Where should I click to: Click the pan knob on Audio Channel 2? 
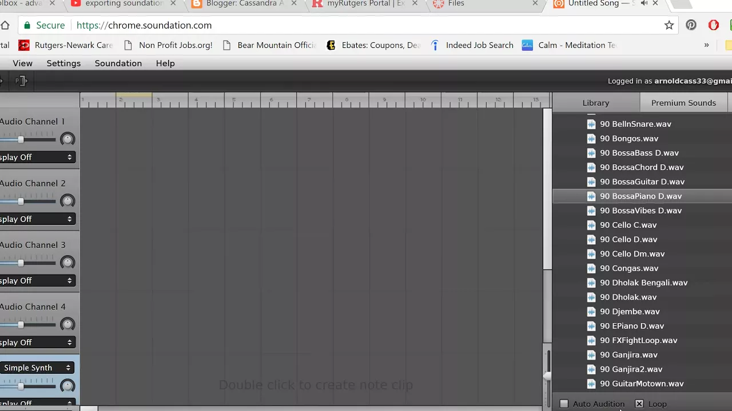pos(67,201)
